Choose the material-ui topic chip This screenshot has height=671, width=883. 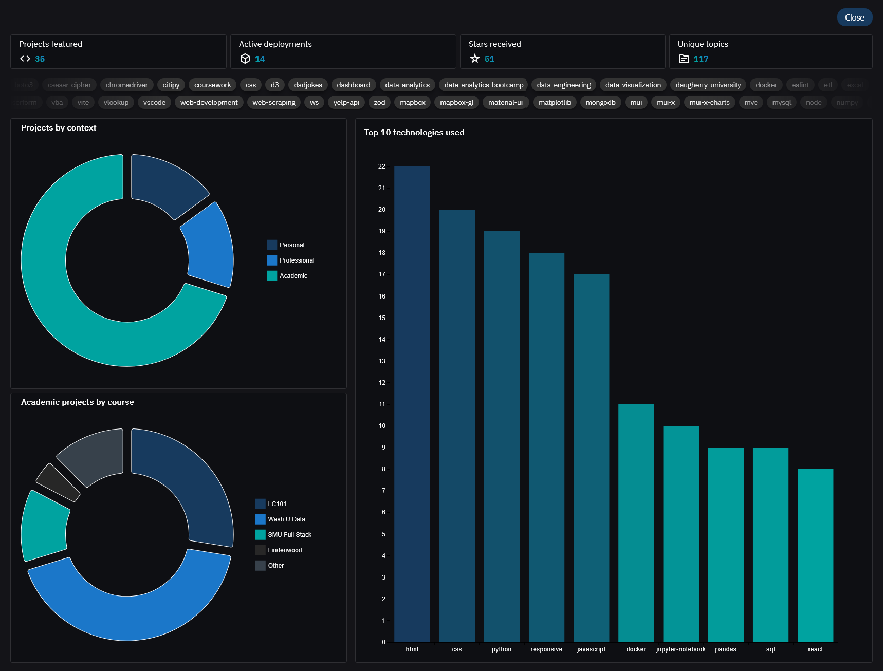[x=505, y=102]
